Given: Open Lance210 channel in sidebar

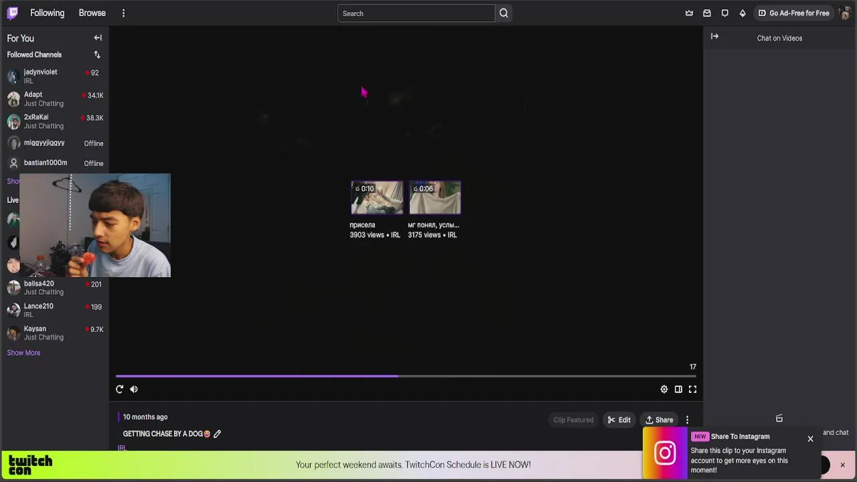Looking at the screenshot, I should click(54, 311).
